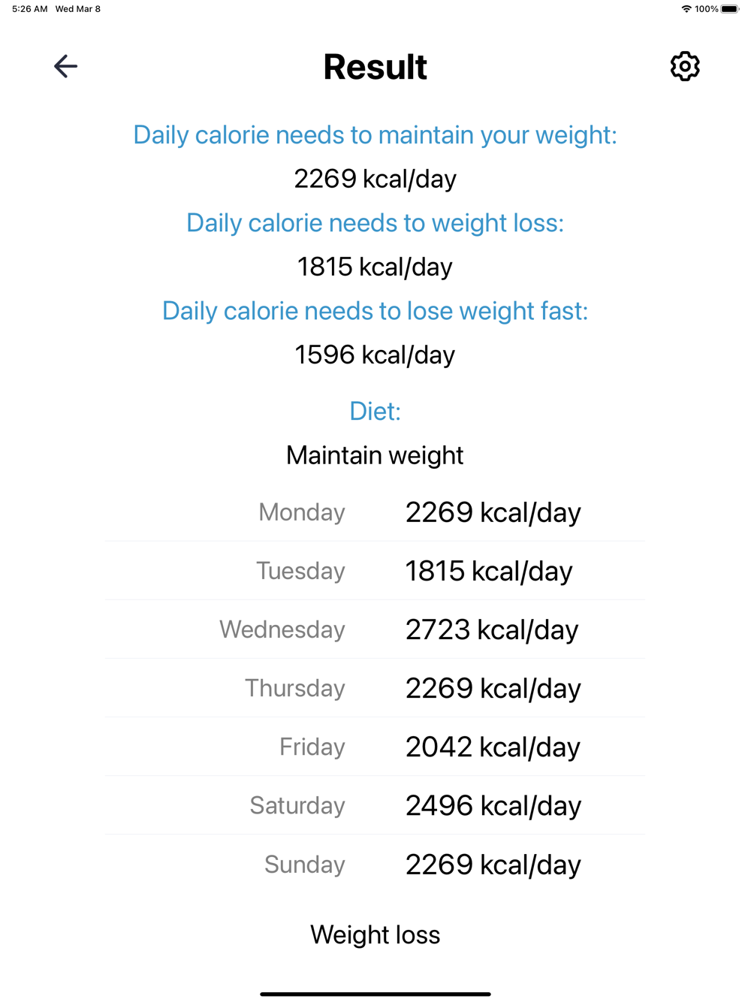Select the Tuesday 1815 kcal/day row
The height and width of the screenshot is (1002, 751).
coord(375,571)
